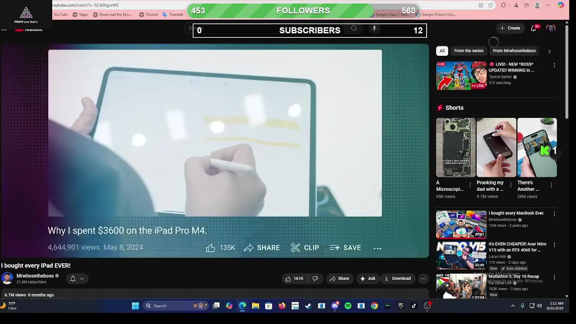Open Epic Games Launcher from the taskbar

point(400,306)
